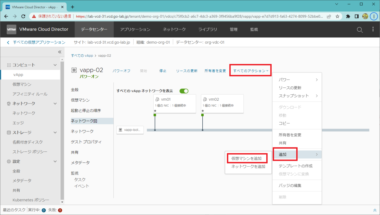This screenshot has height=215, width=380.
Task: Click the vapp-02 vApp icon
Action: [x=74, y=70]
